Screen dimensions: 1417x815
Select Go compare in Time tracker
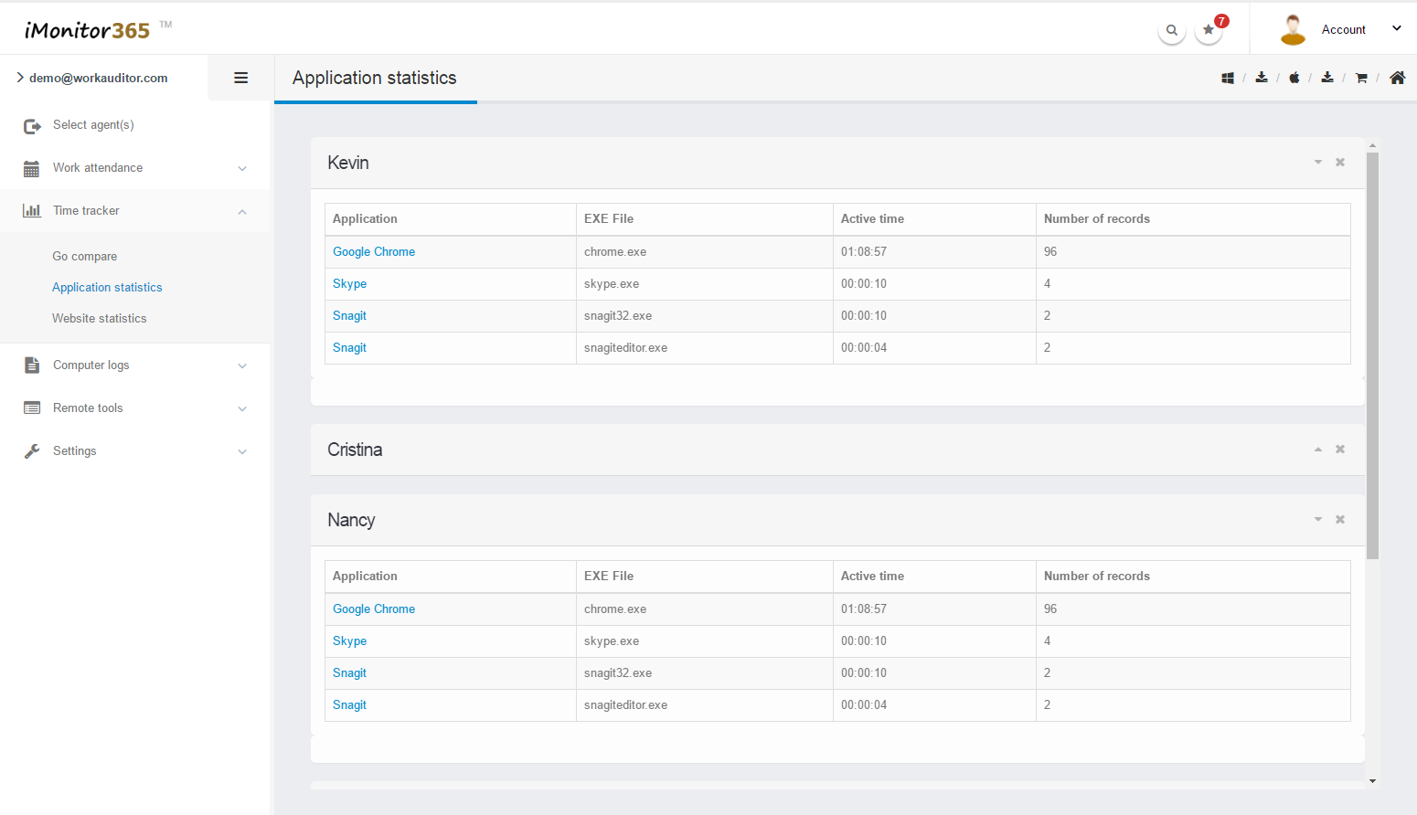point(85,257)
